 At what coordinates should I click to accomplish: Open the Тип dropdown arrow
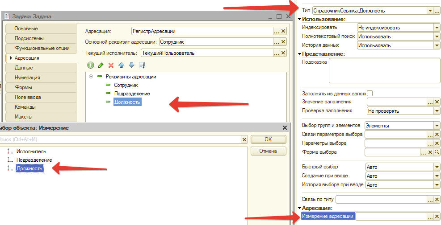click(x=430, y=11)
